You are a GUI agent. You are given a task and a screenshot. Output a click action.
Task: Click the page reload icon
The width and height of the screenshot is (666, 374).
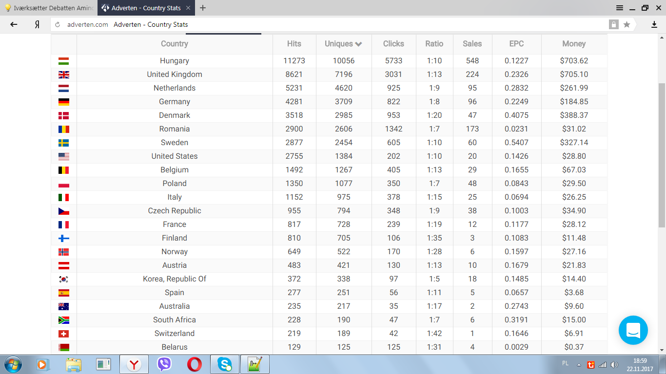click(58, 24)
